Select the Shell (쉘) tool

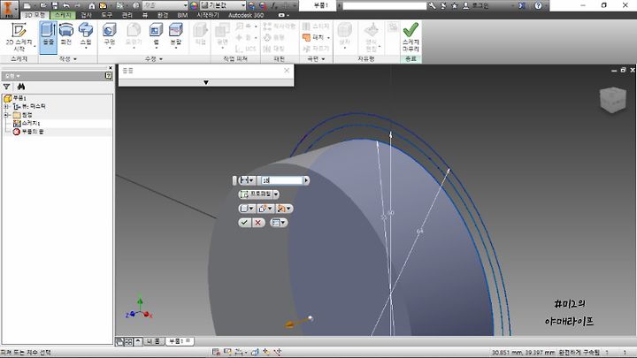coord(156,34)
